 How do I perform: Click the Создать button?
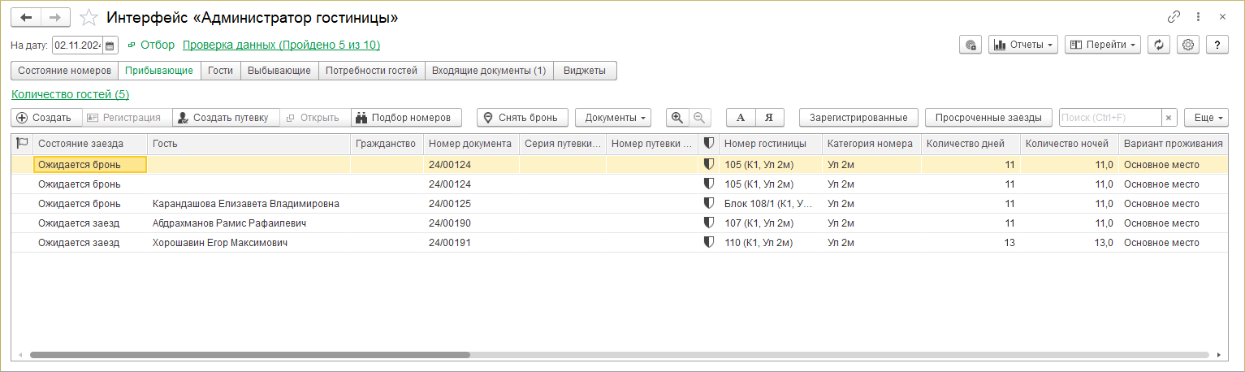[46, 118]
